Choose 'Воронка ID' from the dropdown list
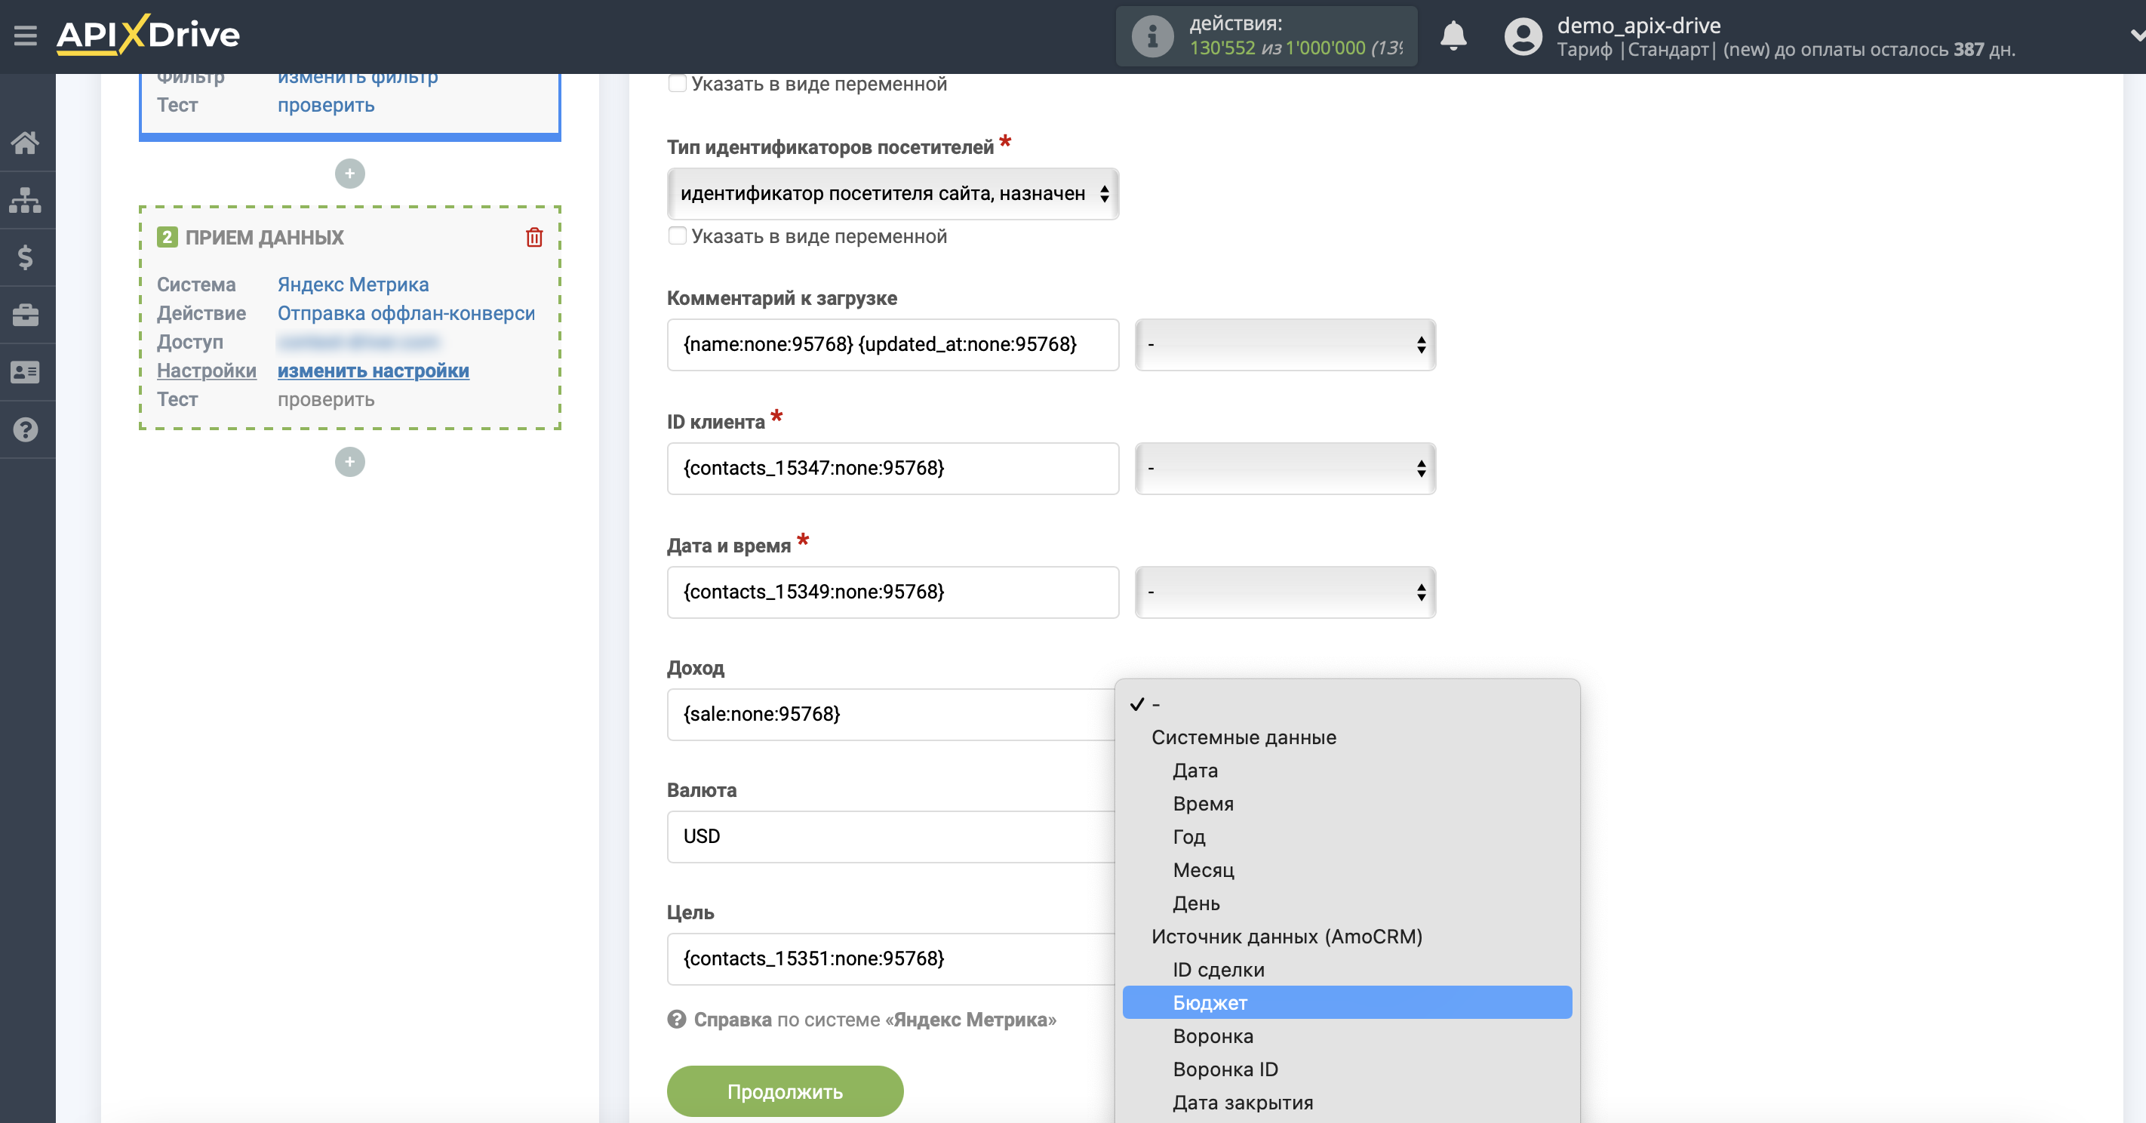Image resolution: width=2146 pixels, height=1123 pixels. coord(1347,1069)
